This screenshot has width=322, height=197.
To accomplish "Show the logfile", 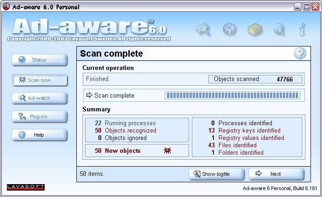I will pos(217,174).
